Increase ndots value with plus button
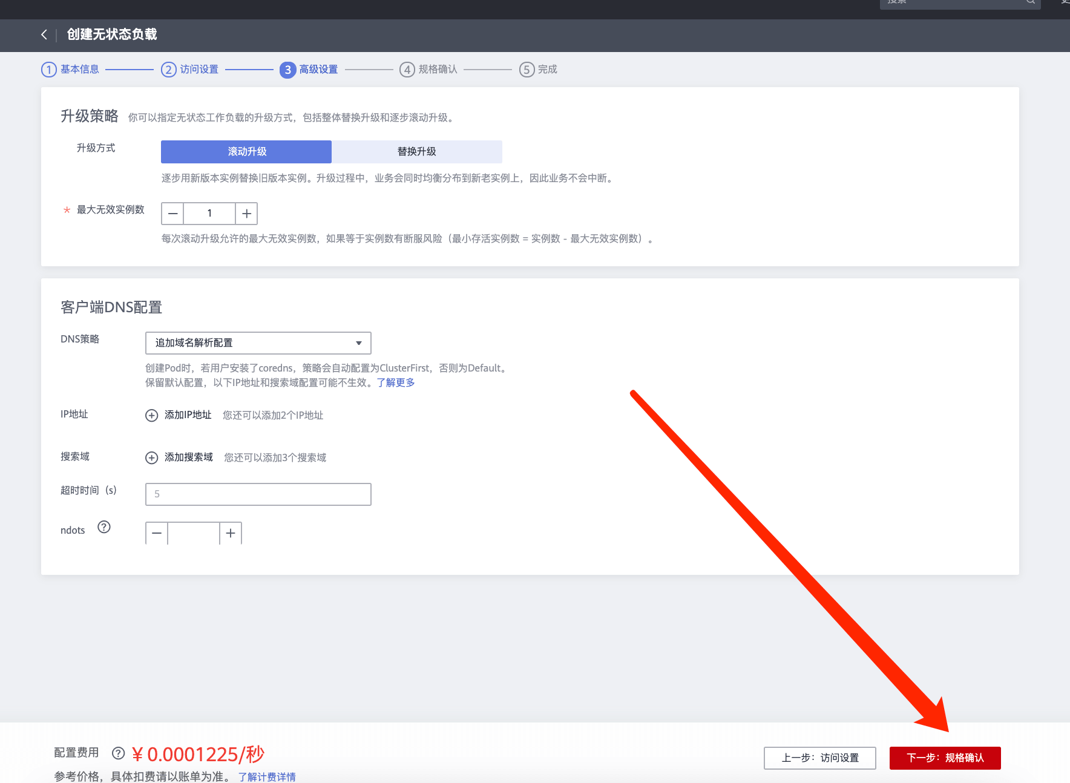The image size is (1070, 783). pos(231,533)
